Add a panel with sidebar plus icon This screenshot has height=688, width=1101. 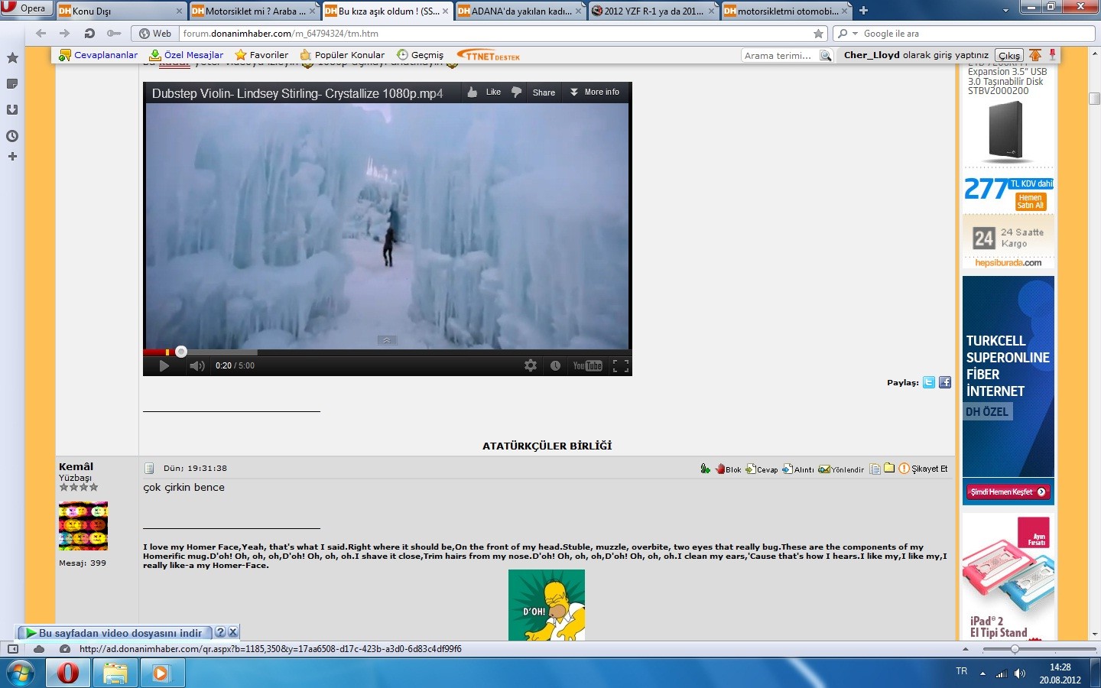12,157
